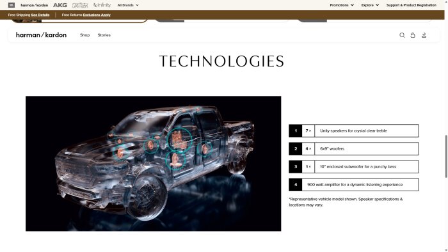Click the JBL brand logo
The image size is (448, 252).
click(12, 5)
